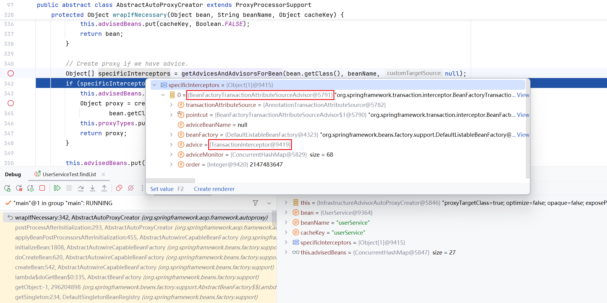Click the horizontal scrollbar in popup

coord(171,180)
